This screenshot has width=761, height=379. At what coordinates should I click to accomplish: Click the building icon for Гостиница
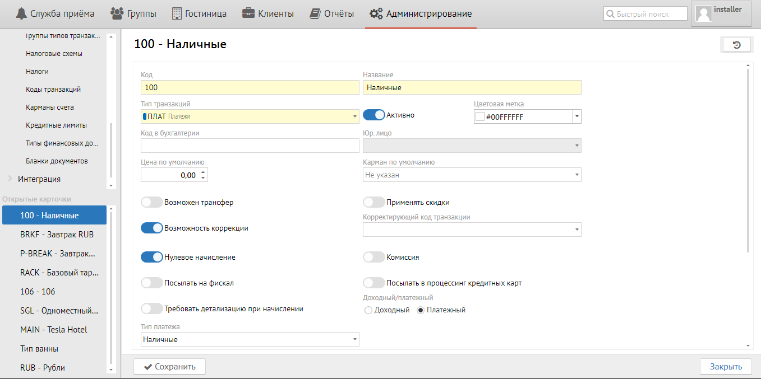click(x=177, y=13)
